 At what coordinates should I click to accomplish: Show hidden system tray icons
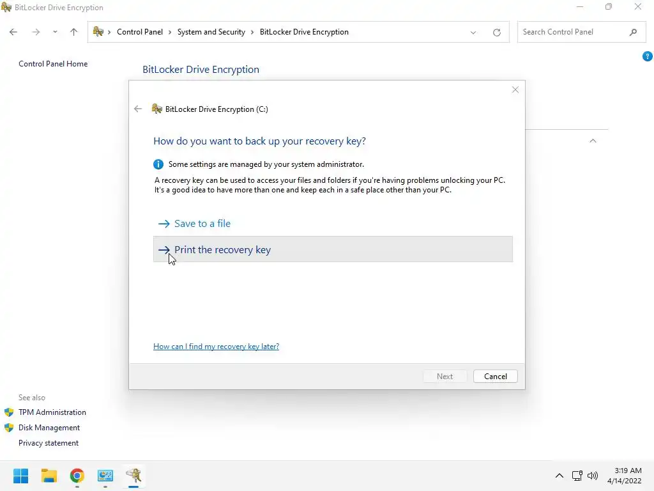click(559, 476)
